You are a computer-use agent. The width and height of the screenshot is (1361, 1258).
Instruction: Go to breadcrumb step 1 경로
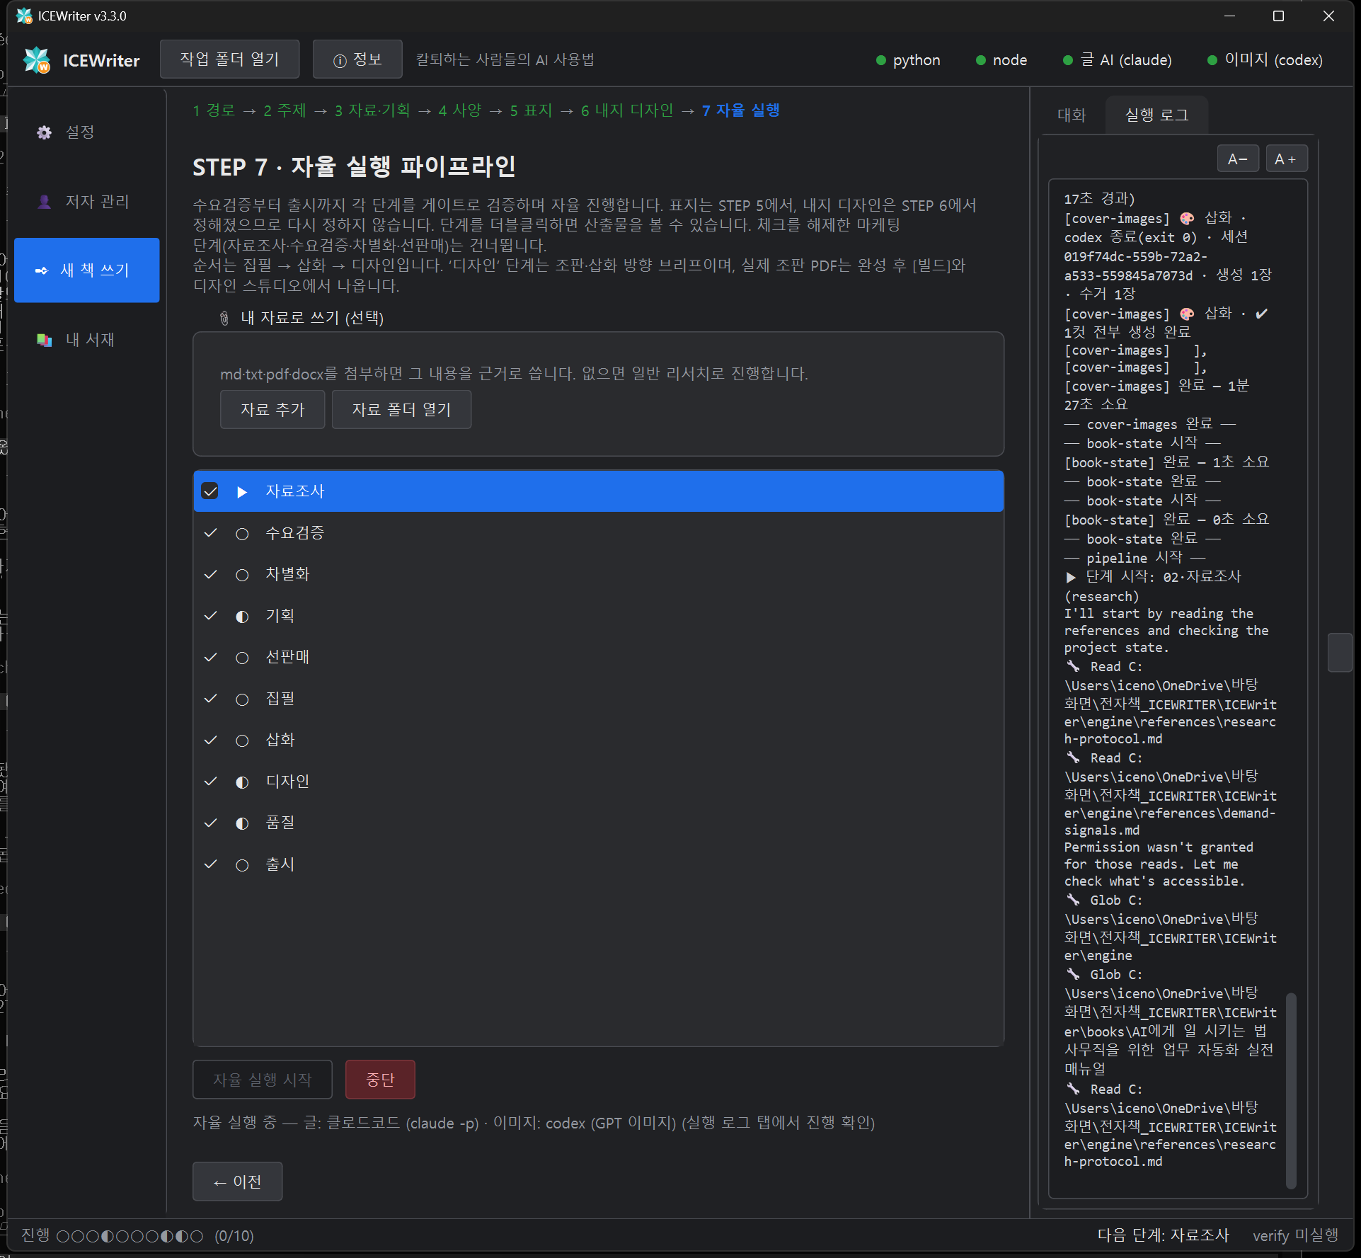(x=214, y=110)
